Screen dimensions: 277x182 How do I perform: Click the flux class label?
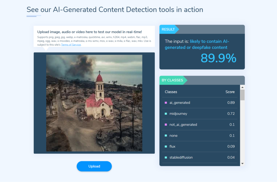[172, 146]
